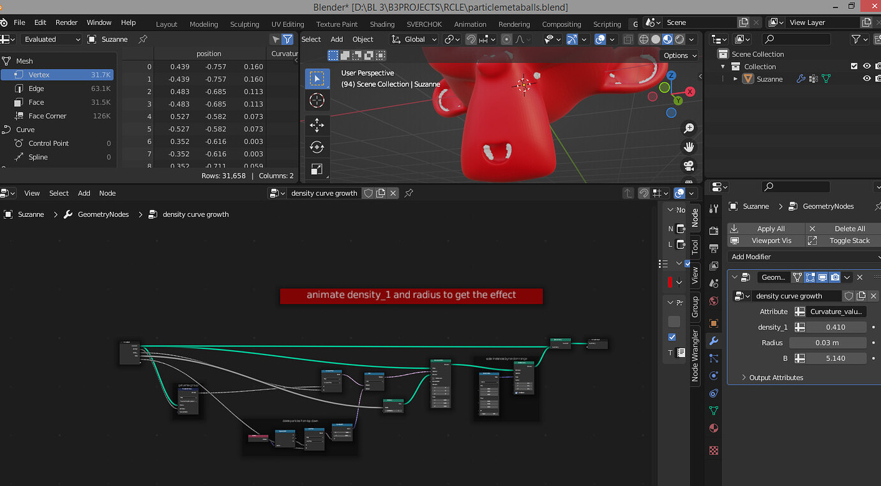
Task: Pin the spreadsheet to Suzanne object
Action: coord(143,39)
